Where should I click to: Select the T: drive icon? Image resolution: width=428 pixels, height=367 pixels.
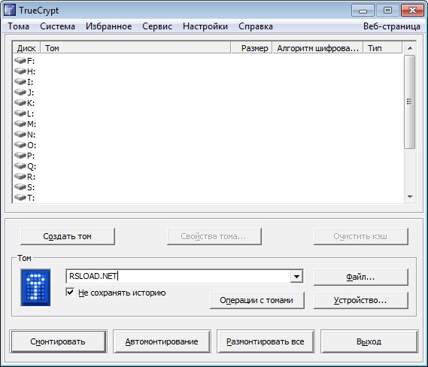(20, 197)
